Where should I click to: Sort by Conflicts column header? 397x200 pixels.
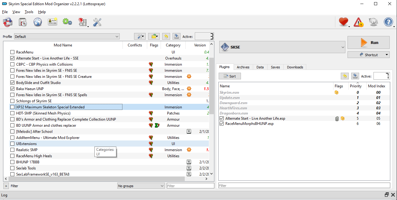(x=135, y=45)
